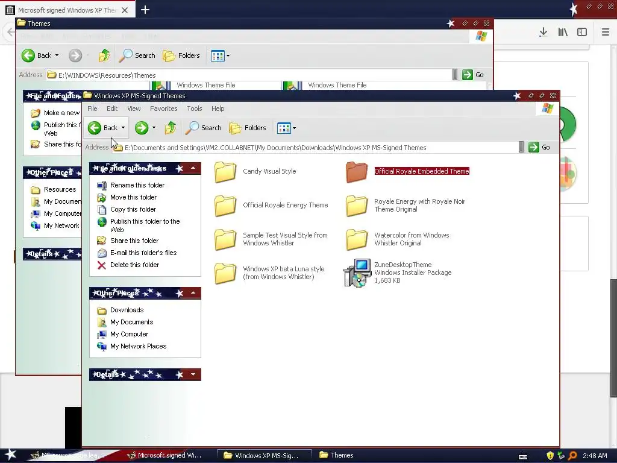Click Themes window address field
617x463 pixels.
point(249,75)
